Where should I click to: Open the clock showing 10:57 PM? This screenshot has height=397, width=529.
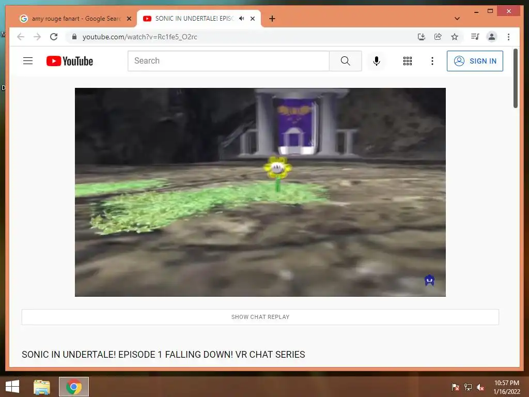click(506, 387)
